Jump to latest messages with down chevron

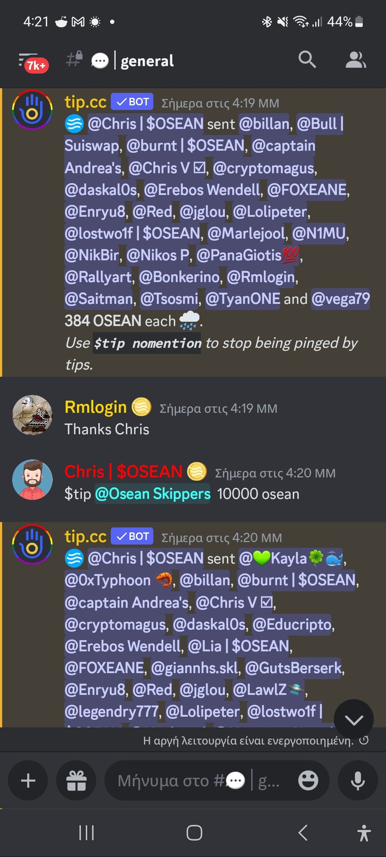tap(354, 719)
